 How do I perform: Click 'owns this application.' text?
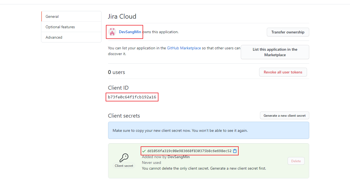click(160, 32)
